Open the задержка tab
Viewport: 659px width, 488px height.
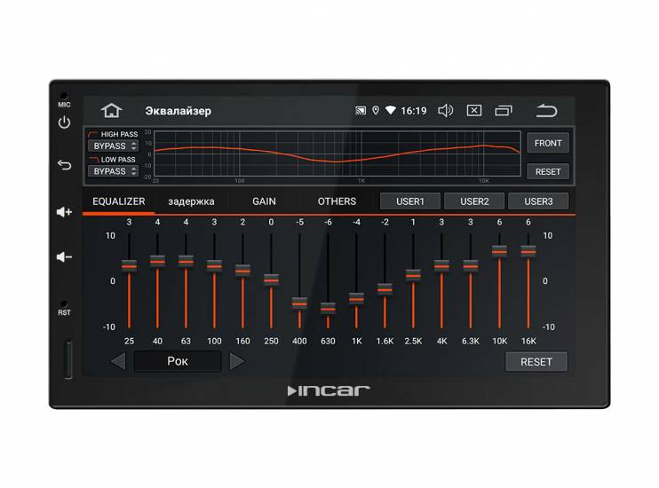(191, 201)
